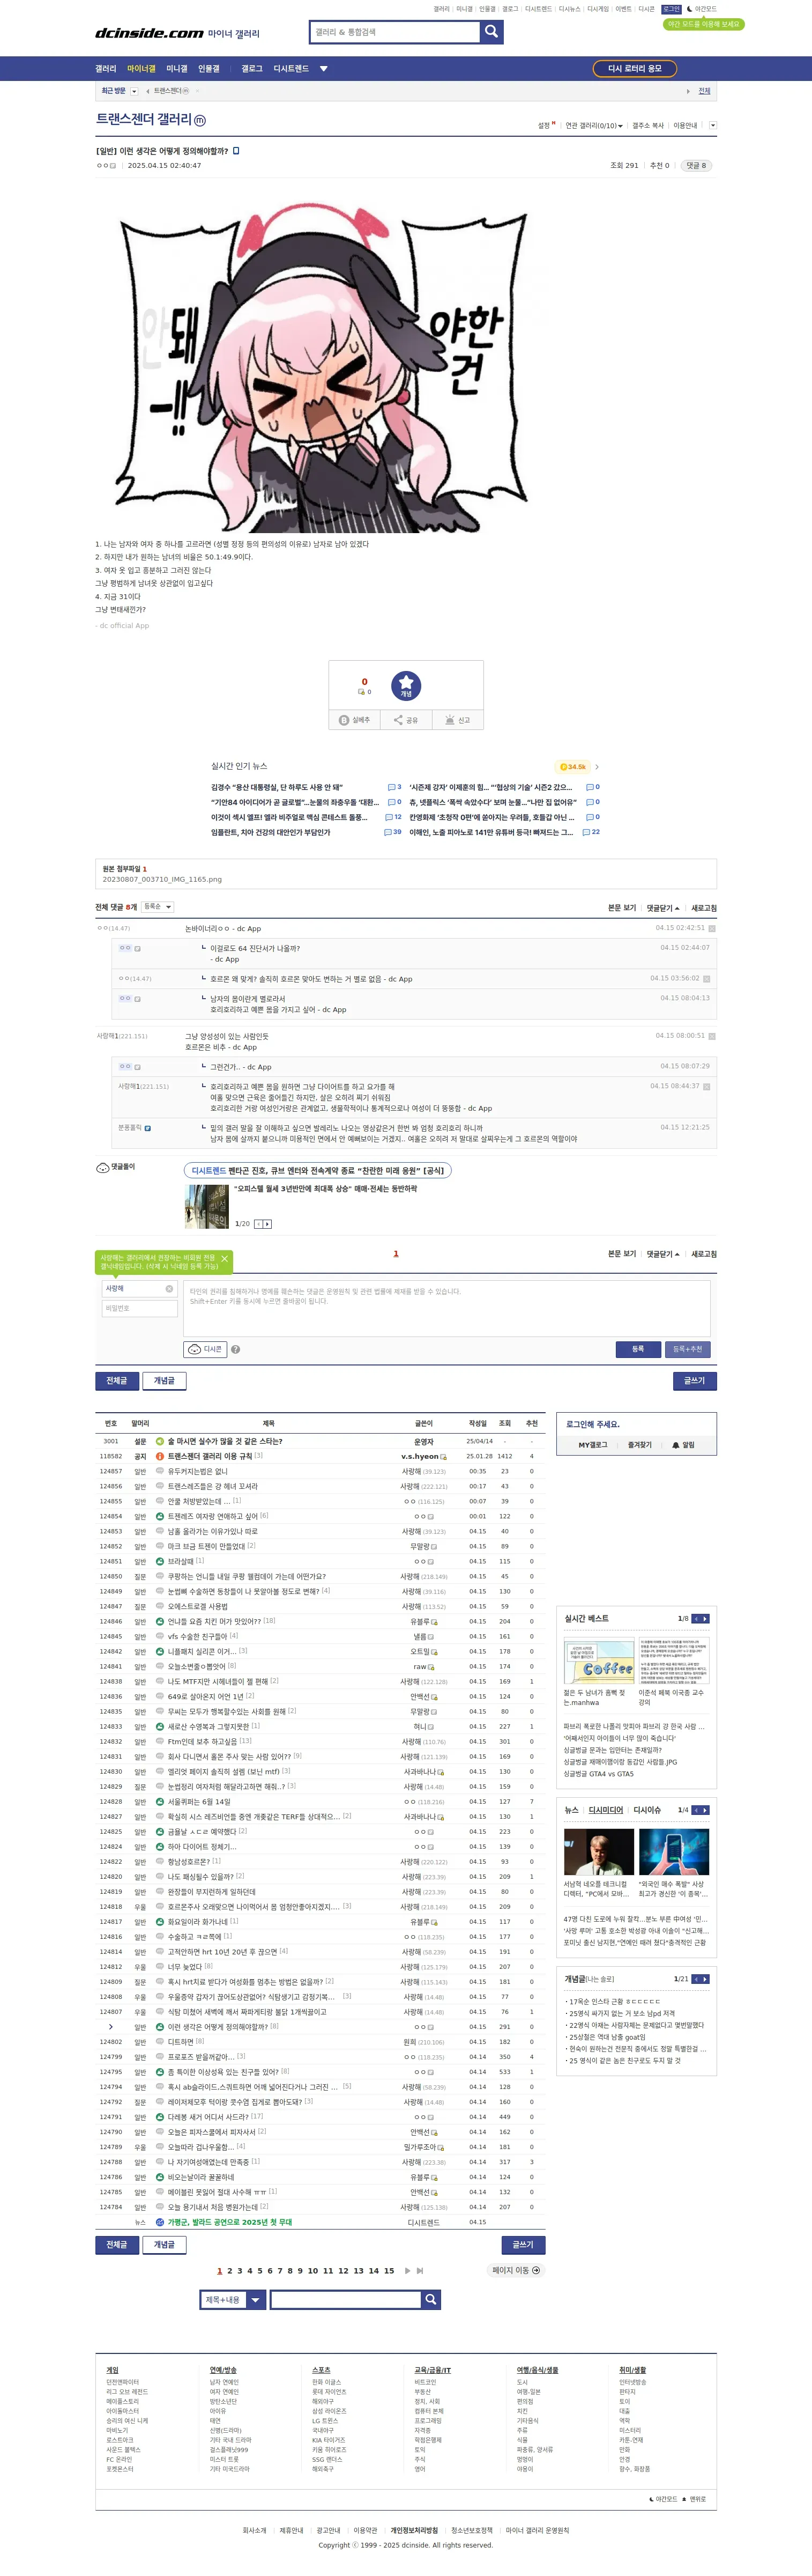Clear the nickname field with x icon
This screenshot has width=812, height=2576.
[x=169, y=1288]
